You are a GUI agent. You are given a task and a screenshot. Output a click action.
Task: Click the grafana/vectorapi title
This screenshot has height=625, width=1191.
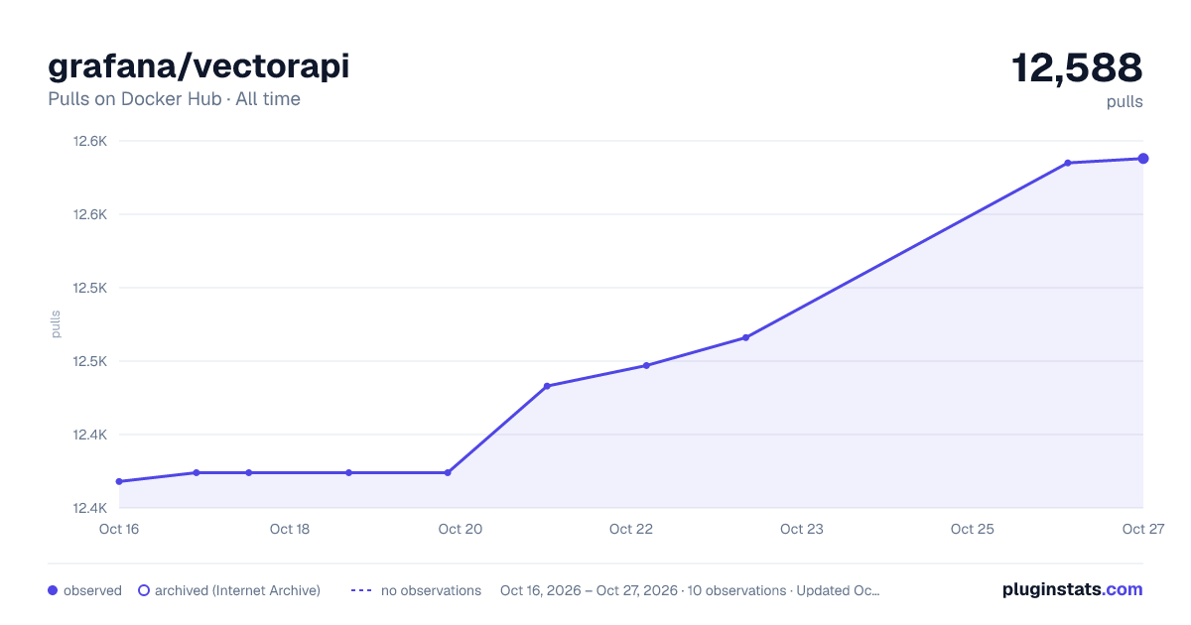(198, 66)
